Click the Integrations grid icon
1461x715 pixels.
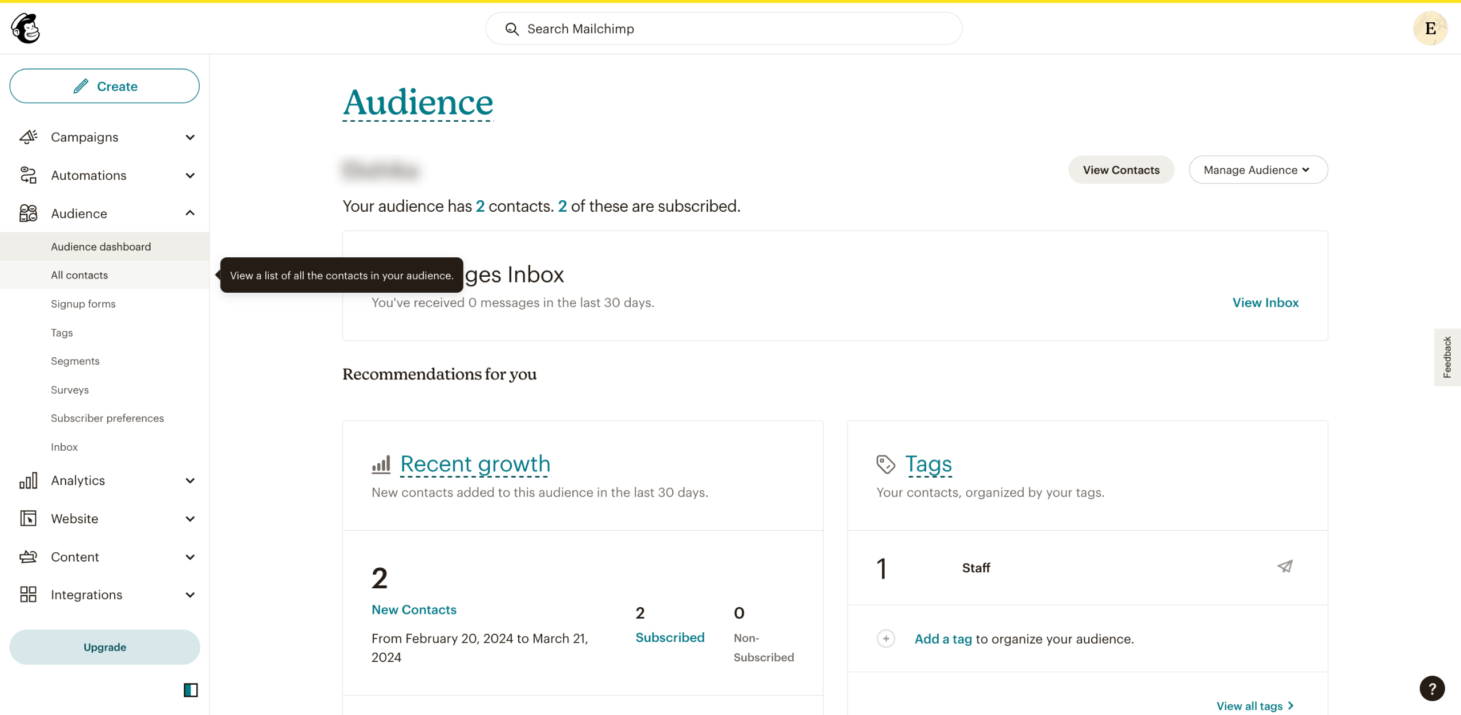pos(29,595)
